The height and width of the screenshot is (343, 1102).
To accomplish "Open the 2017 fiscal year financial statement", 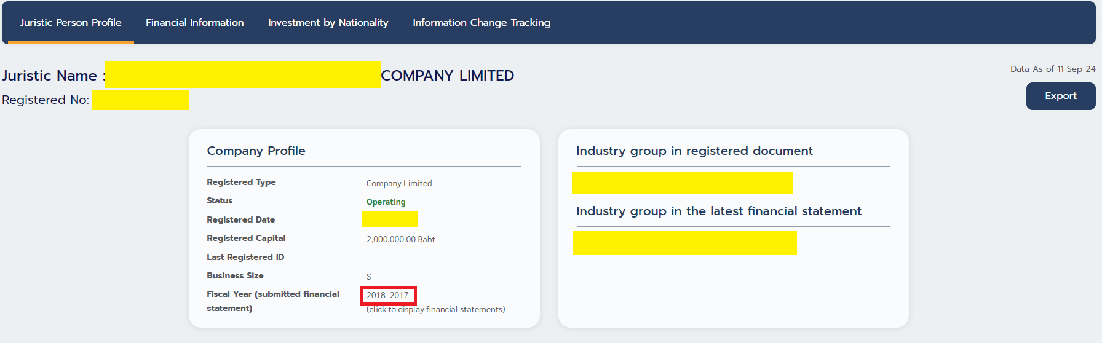I will pos(399,295).
